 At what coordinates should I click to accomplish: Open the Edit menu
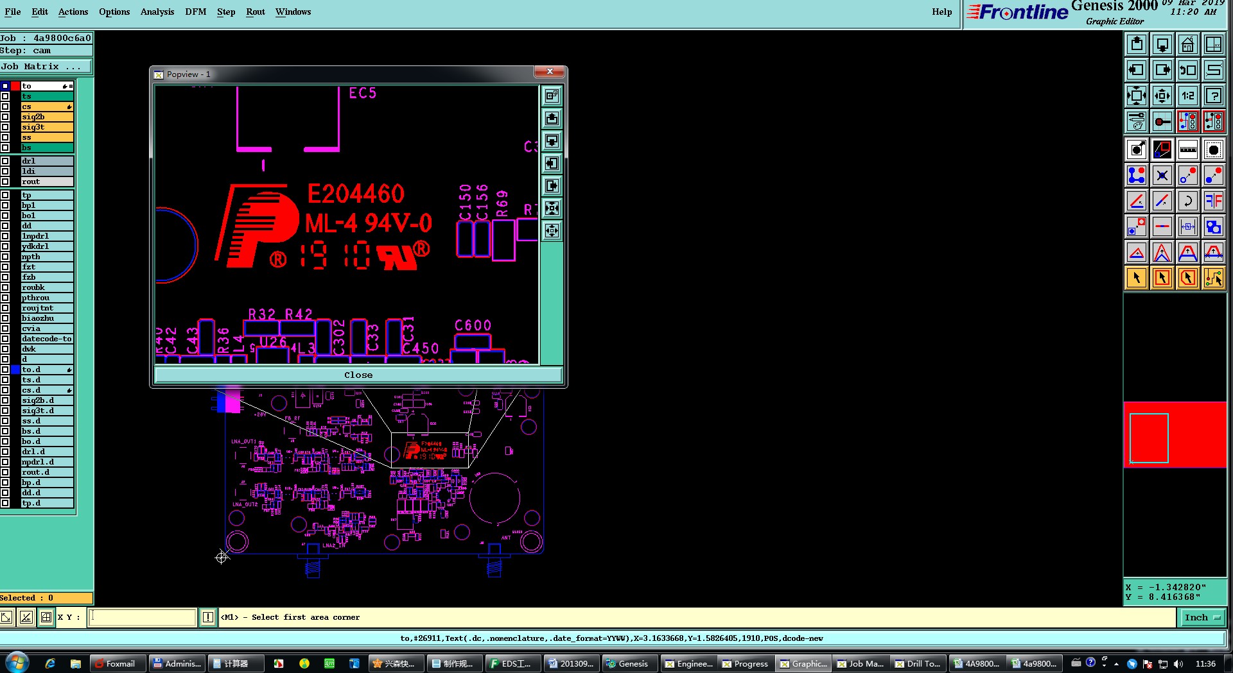coord(40,12)
